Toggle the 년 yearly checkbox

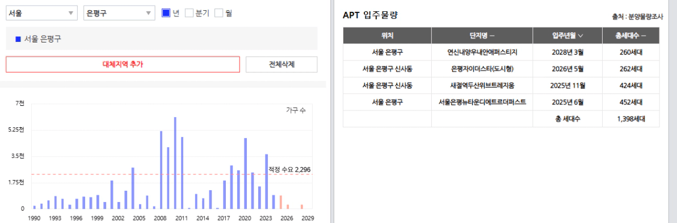pyautogui.click(x=166, y=13)
